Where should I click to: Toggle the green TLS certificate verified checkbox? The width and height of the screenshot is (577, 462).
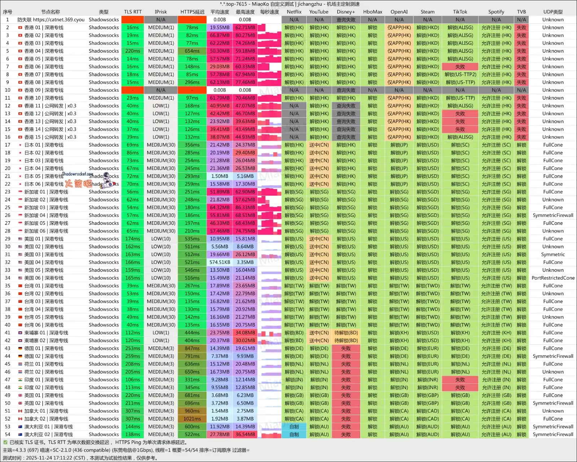(5, 442)
